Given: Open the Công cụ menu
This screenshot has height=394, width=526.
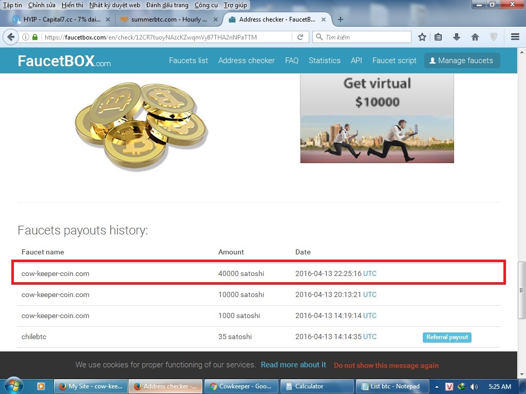Looking at the screenshot, I should [206, 5].
